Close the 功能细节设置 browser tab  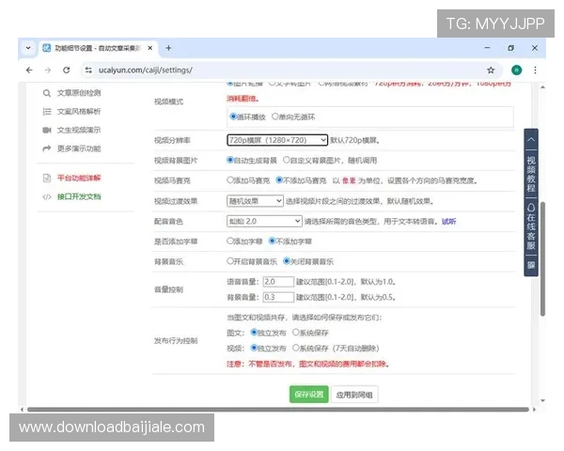(150, 48)
